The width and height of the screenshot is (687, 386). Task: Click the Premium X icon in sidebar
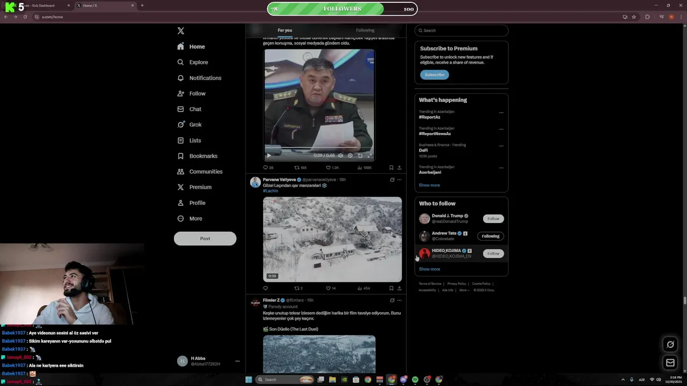point(181,187)
